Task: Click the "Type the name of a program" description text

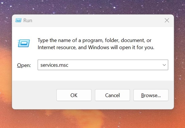Action: [96, 44]
